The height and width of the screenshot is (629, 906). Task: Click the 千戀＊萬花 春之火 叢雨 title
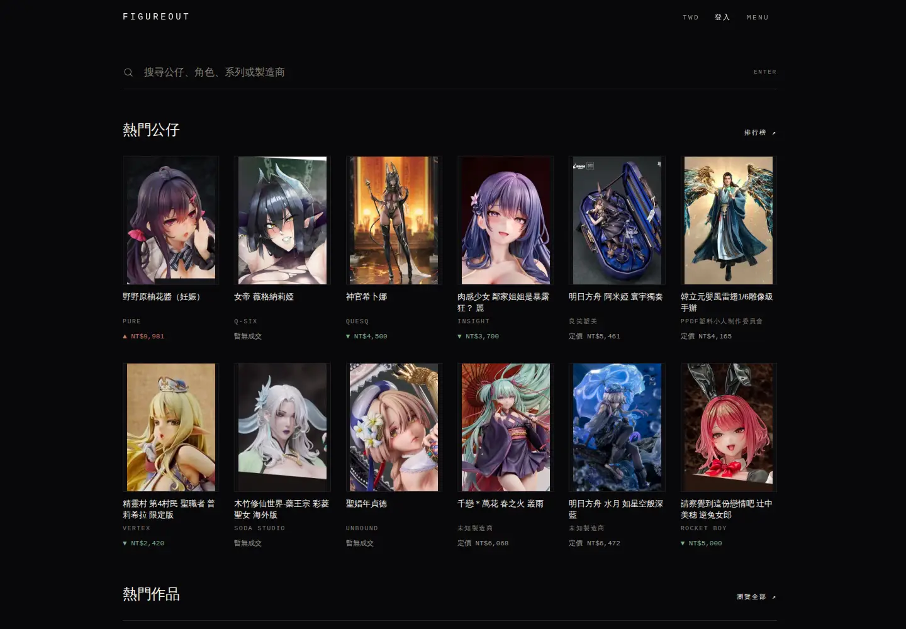(500, 504)
